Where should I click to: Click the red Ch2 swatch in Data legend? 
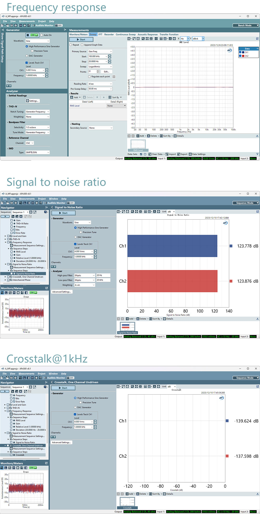[243, 56]
